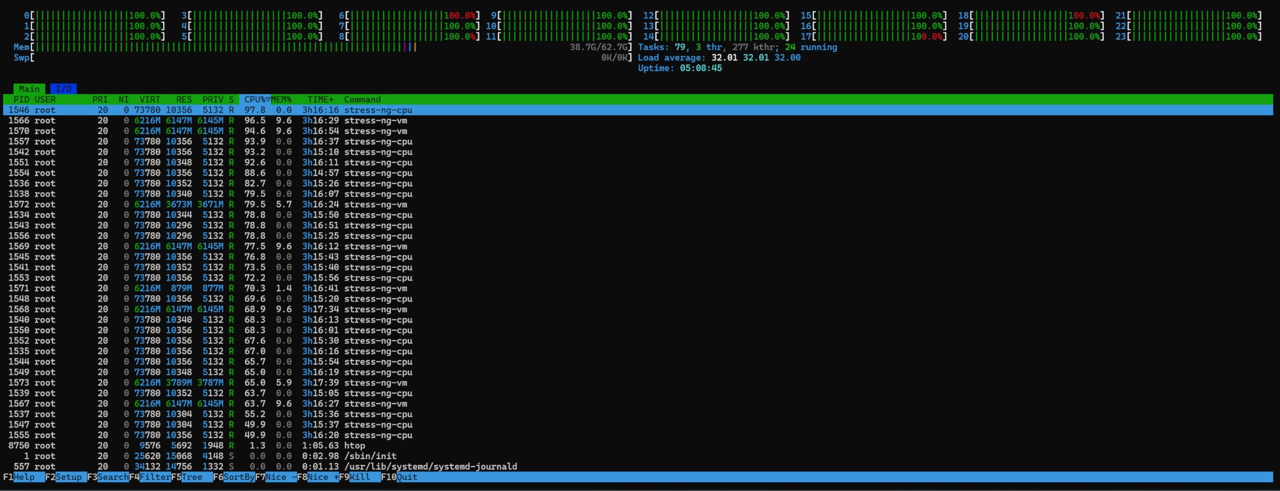Screen dimensions: 1280x491
Task: Sort by RES column header
Action: [x=184, y=100]
